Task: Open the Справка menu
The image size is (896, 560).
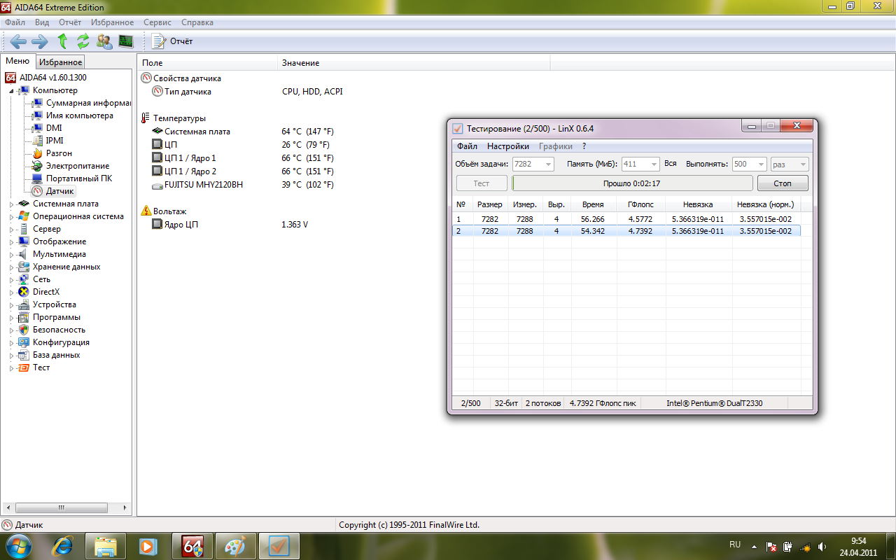Action: click(197, 22)
